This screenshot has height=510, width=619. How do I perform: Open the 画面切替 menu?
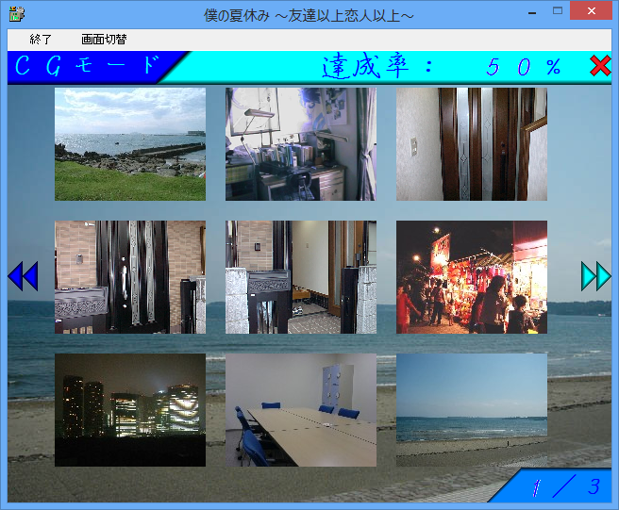click(104, 40)
